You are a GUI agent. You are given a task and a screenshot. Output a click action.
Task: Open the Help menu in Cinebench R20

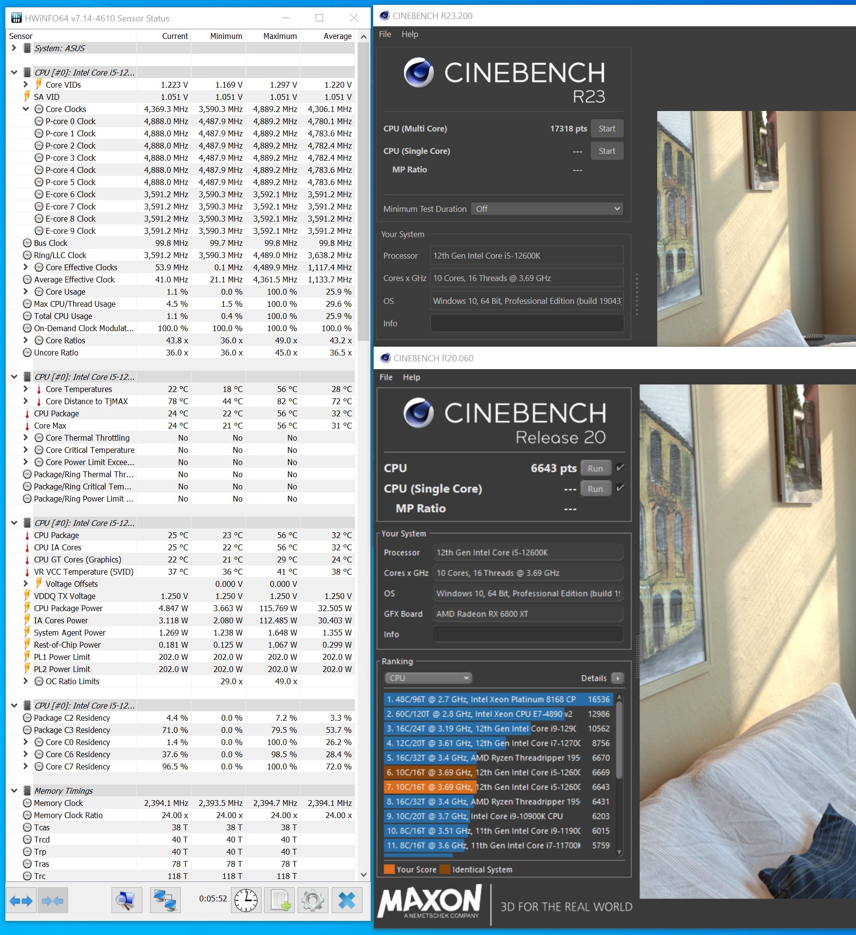(411, 377)
